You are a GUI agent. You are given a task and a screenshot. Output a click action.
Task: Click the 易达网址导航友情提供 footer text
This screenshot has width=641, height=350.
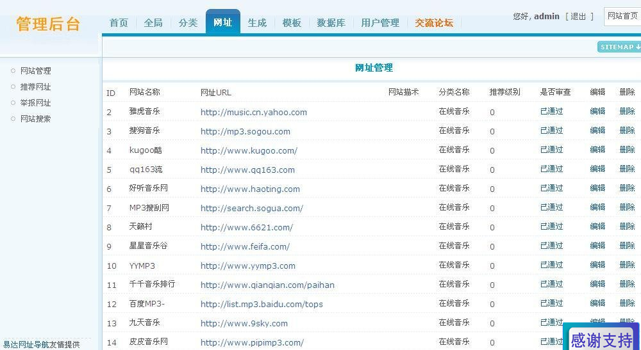click(x=41, y=344)
